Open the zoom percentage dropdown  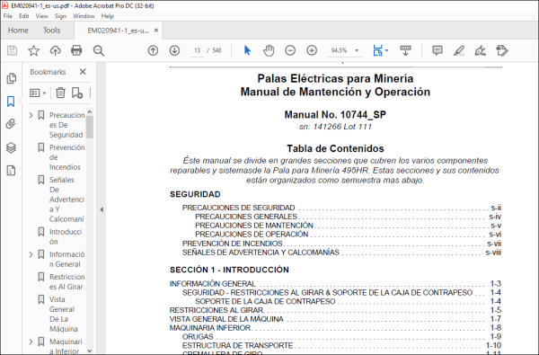357,50
